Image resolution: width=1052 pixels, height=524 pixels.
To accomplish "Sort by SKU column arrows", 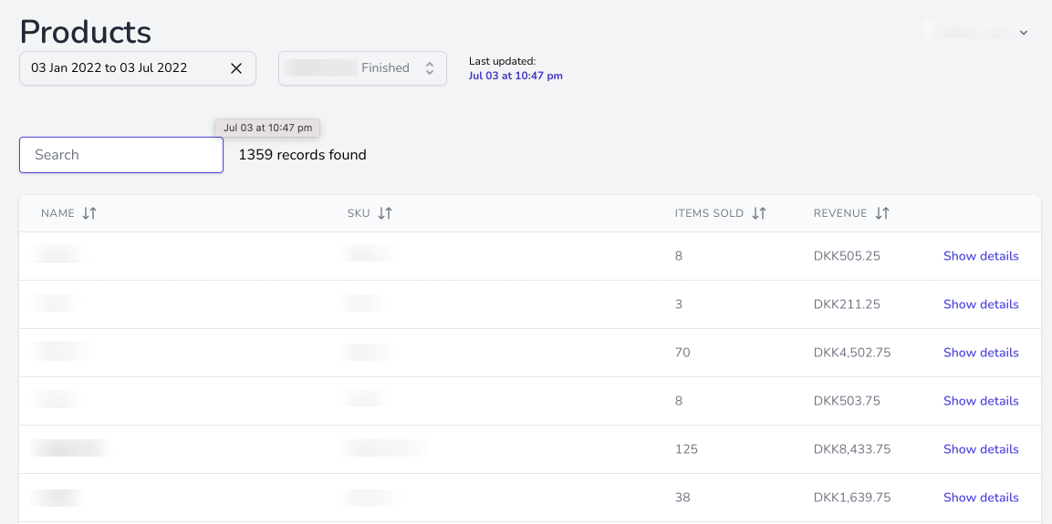I will (x=385, y=213).
